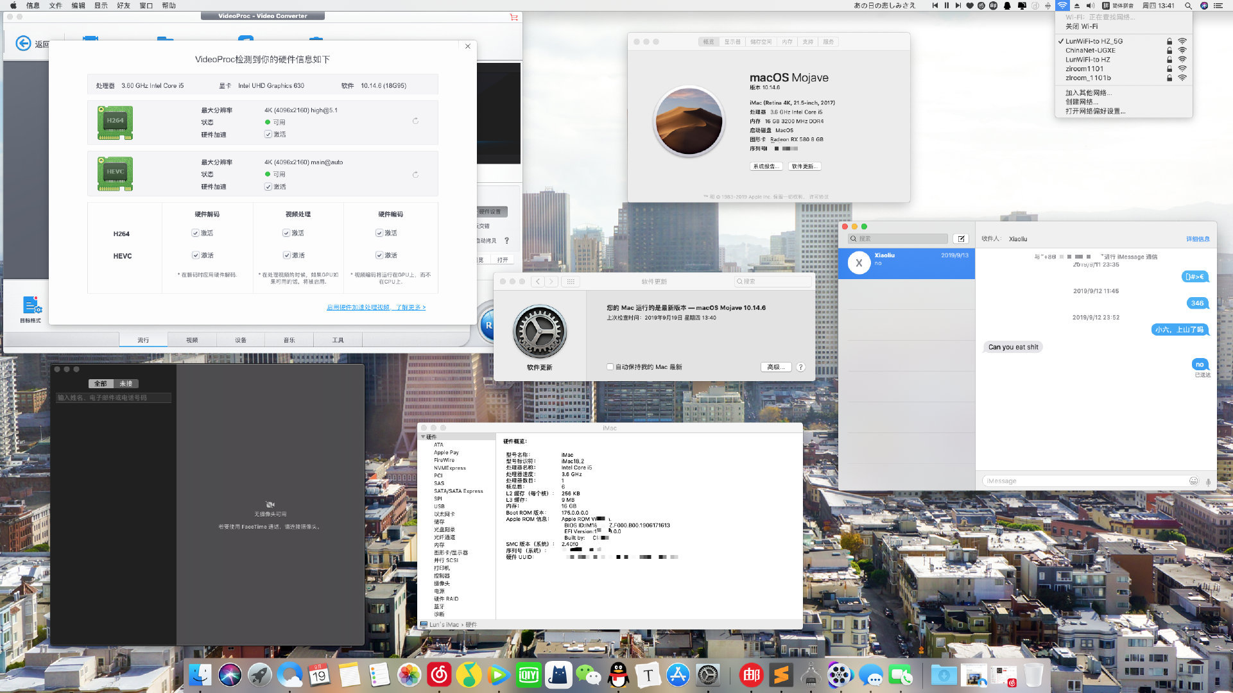Open the 窗口 menu in menu bar
1233x693 pixels.
(x=146, y=5)
